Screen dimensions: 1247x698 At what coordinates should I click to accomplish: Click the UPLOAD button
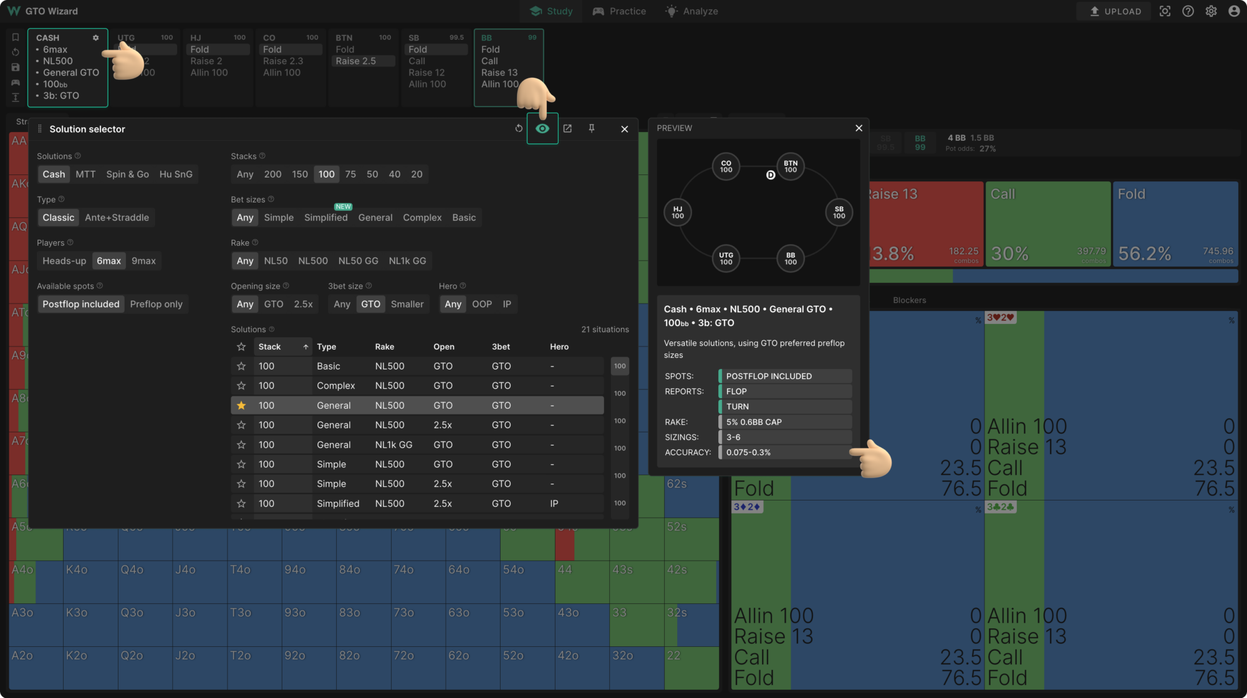(x=1114, y=11)
